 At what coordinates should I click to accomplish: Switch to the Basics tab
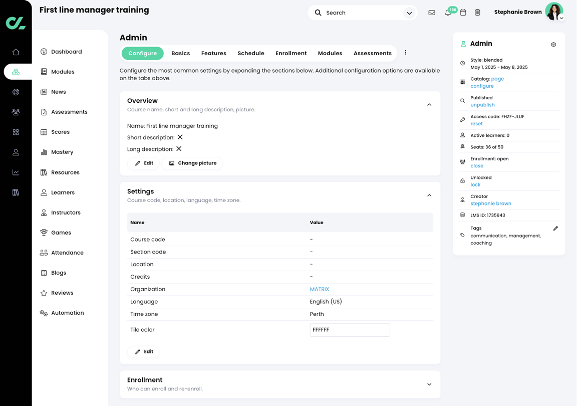click(181, 54)
